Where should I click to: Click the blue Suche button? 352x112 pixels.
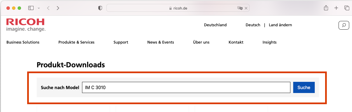304,87
